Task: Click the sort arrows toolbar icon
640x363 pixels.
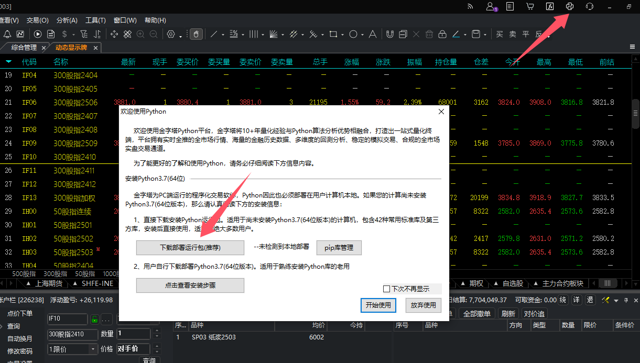Action: pyautogui.click(x=97, y=34)
